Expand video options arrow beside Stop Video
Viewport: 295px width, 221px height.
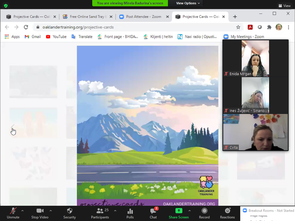51,210
